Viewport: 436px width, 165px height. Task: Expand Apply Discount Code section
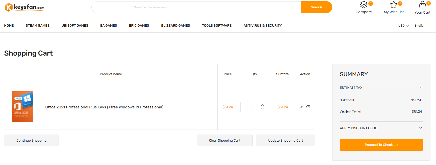[x=420, y=128]
